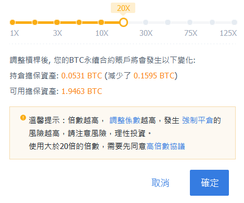244x203 pixels.
Task: Select the 2X leverage dot on slider
Action: 35,22
